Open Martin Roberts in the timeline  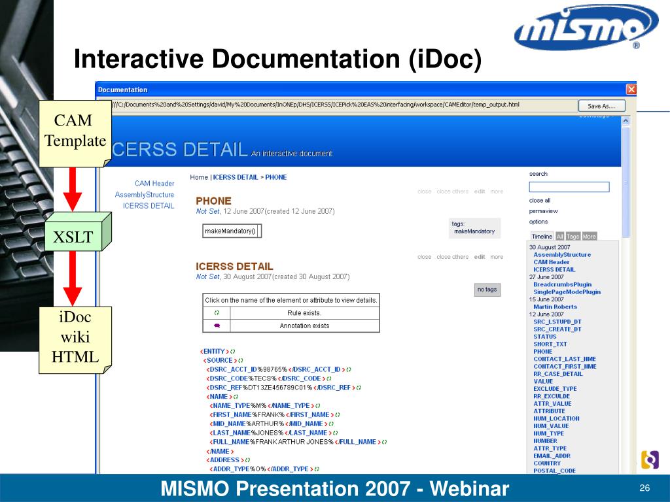(x=555, y=307)
